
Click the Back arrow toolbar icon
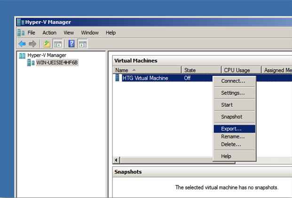pyautogui.click(x=22, y=44)
